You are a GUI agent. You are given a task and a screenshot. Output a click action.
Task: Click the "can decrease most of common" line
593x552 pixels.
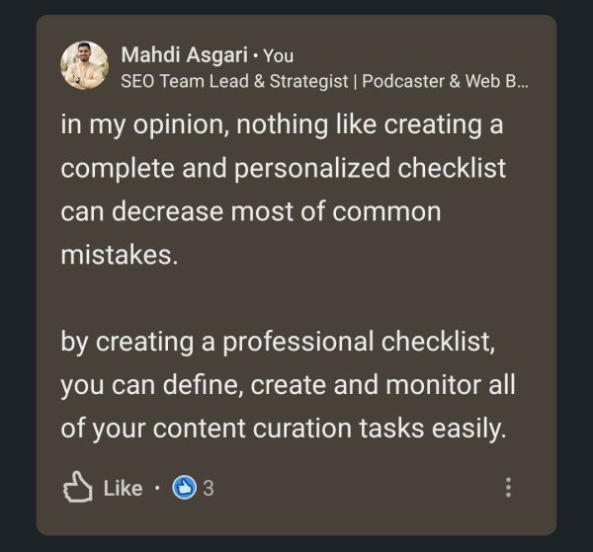click(x=250, y=210)
